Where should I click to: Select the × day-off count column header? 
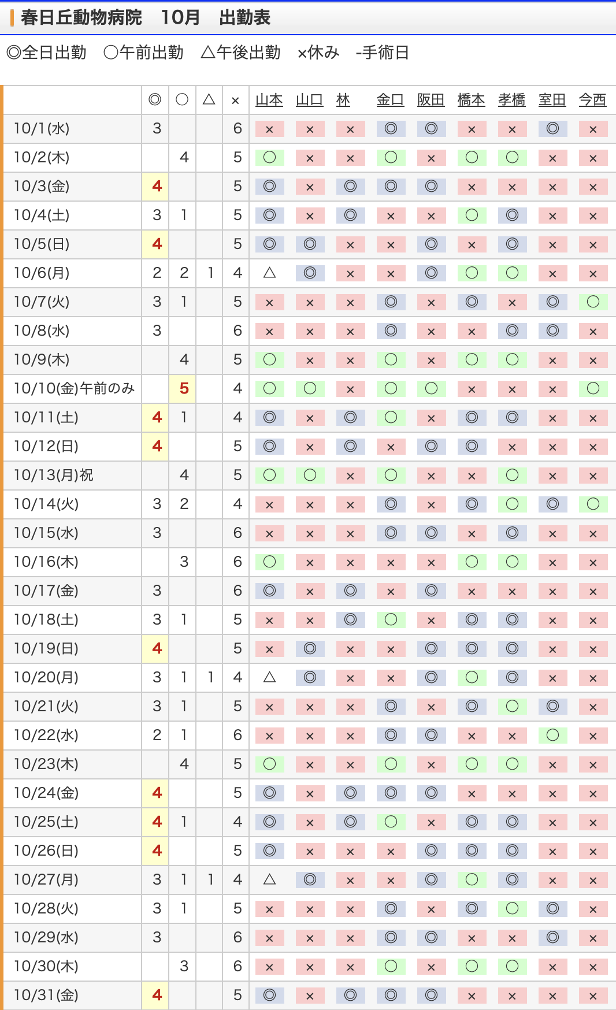pos(235,101)
